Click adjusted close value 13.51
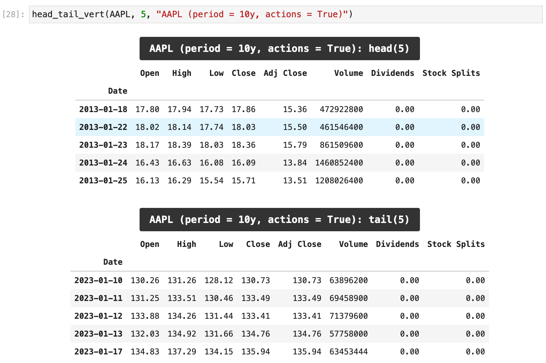 [295, 181]
